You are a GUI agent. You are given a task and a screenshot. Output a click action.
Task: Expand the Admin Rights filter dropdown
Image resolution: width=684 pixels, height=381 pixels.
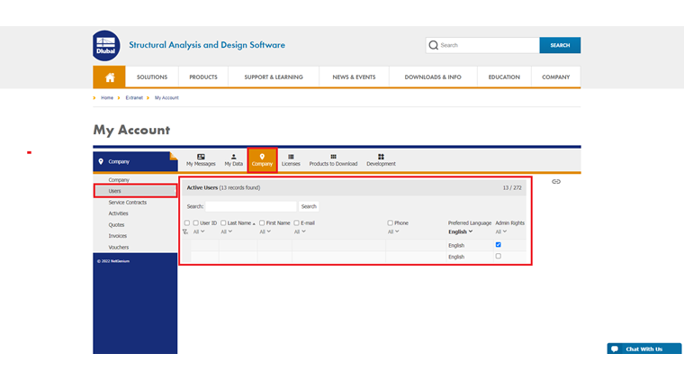501,231
